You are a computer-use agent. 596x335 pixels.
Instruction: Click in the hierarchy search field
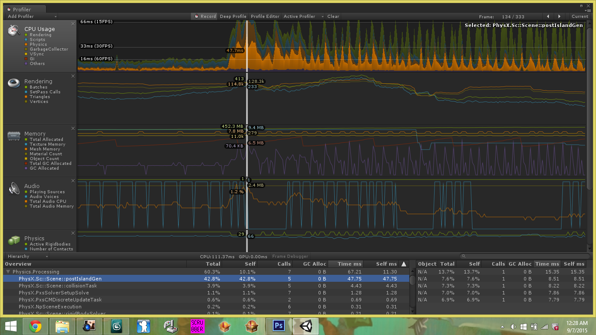tap(525, 256)
